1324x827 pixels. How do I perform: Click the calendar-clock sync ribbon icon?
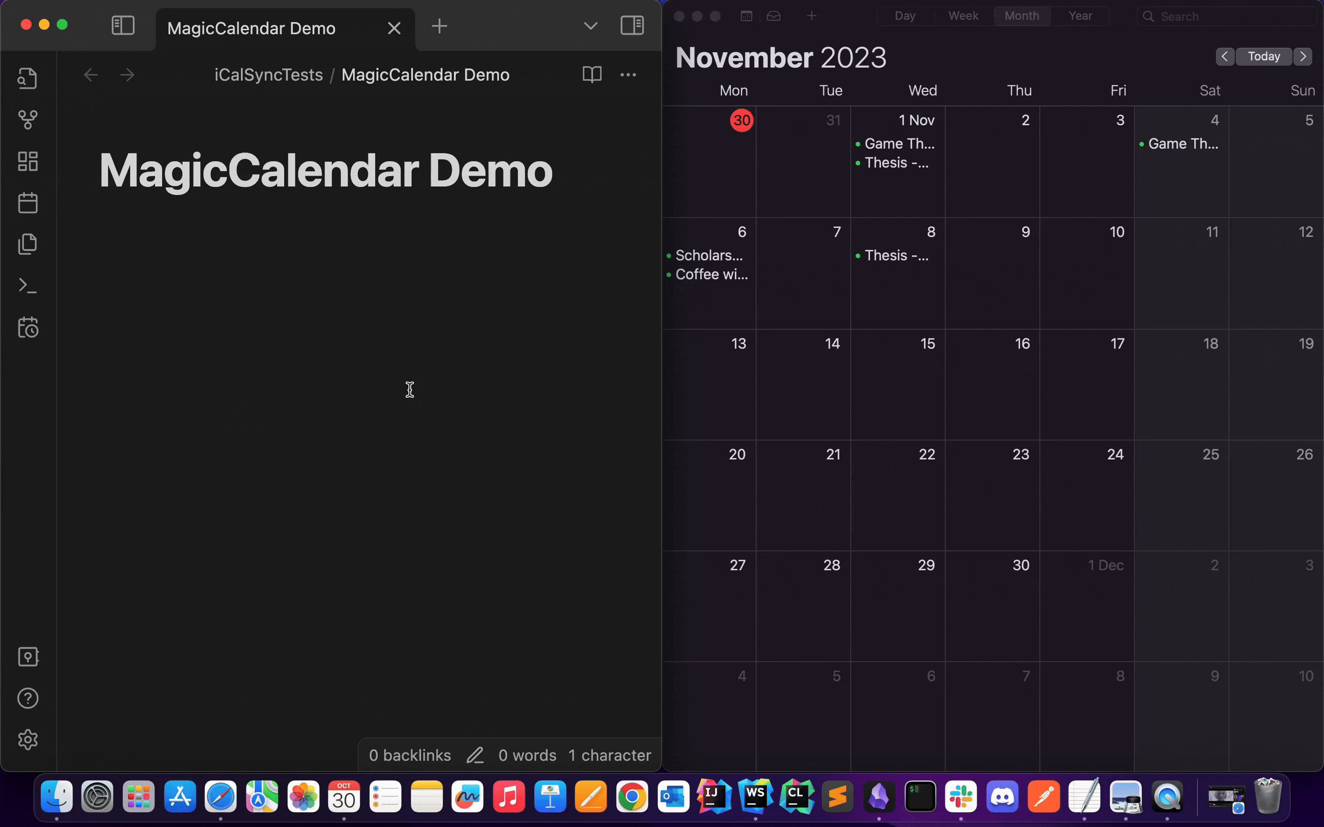pos(27,327)
